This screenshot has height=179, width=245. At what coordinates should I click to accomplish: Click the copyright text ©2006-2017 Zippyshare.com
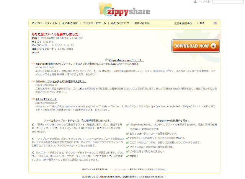tap(101, 177)
